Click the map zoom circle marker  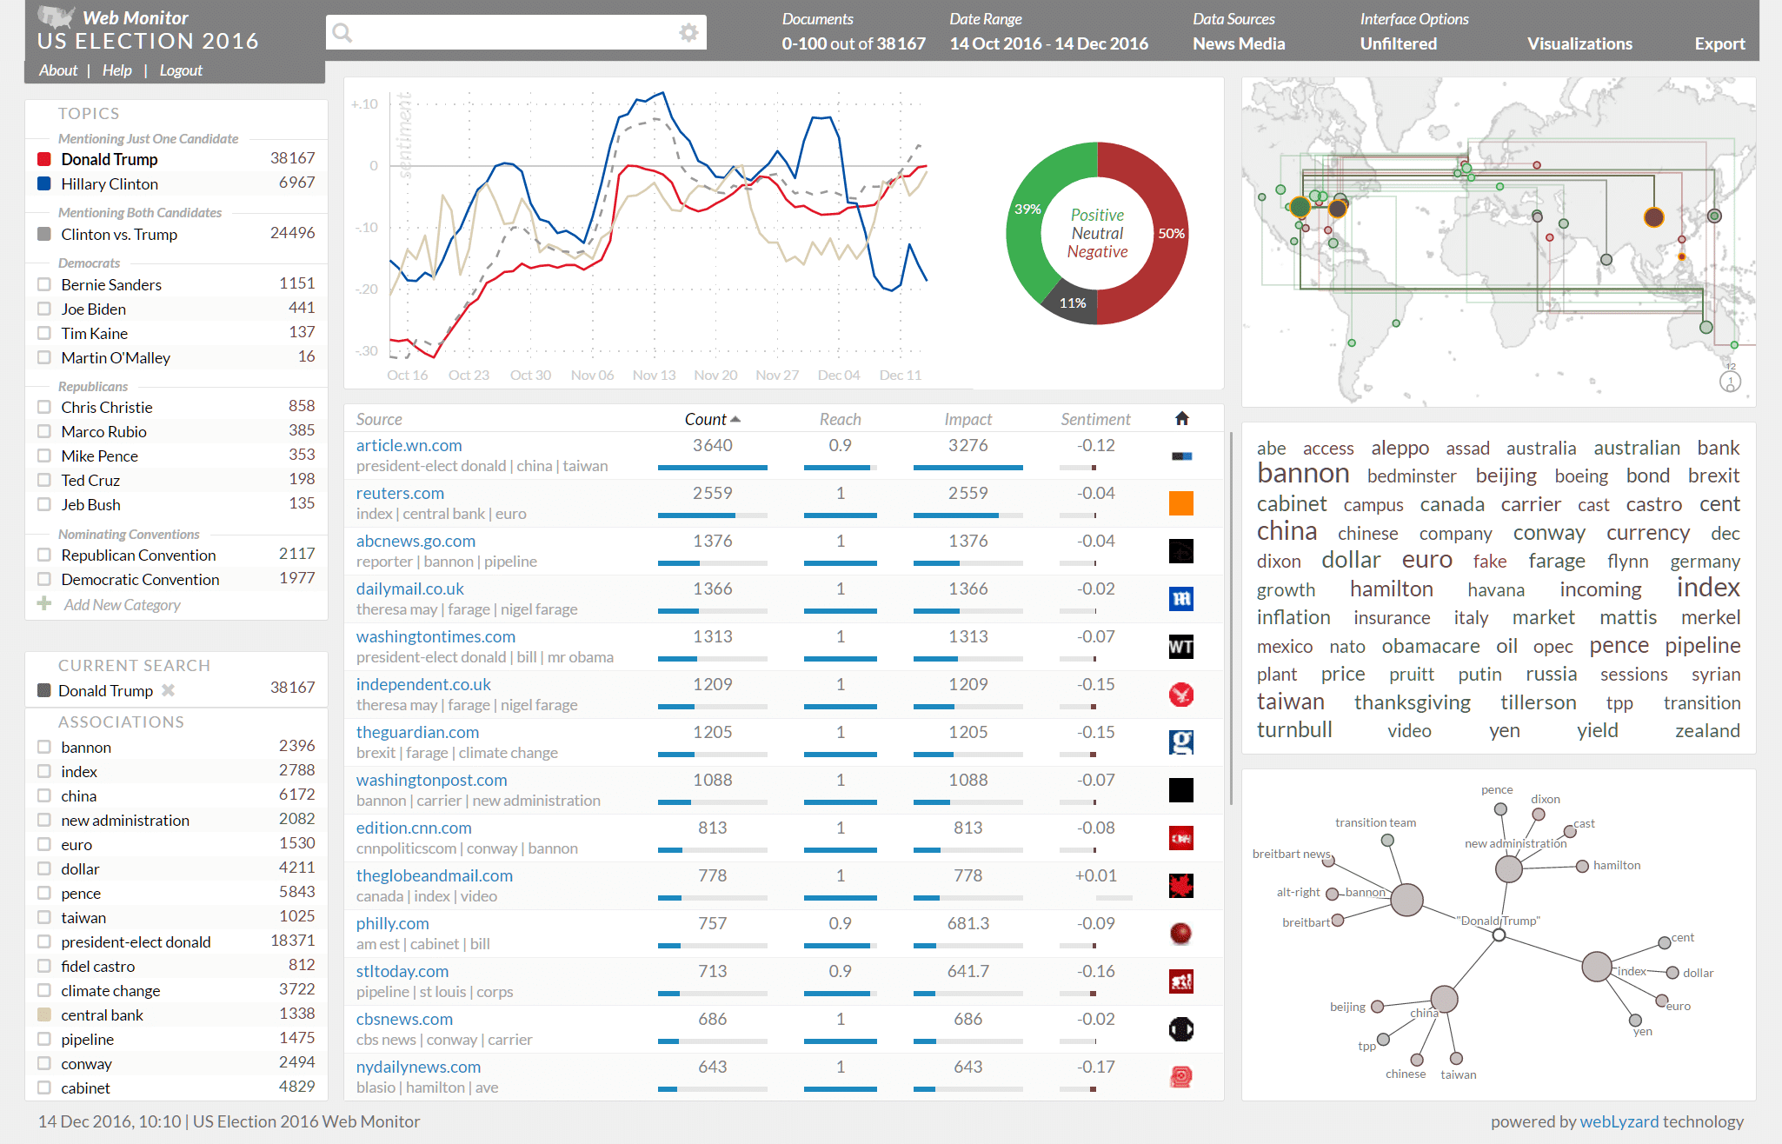[x=1730, y=382]
